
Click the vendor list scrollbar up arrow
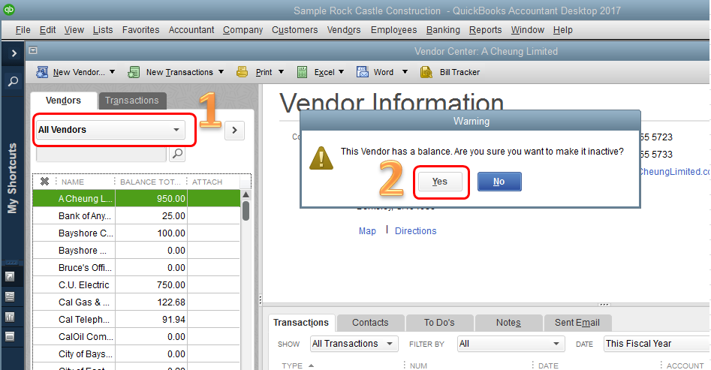tap(246, 194)
